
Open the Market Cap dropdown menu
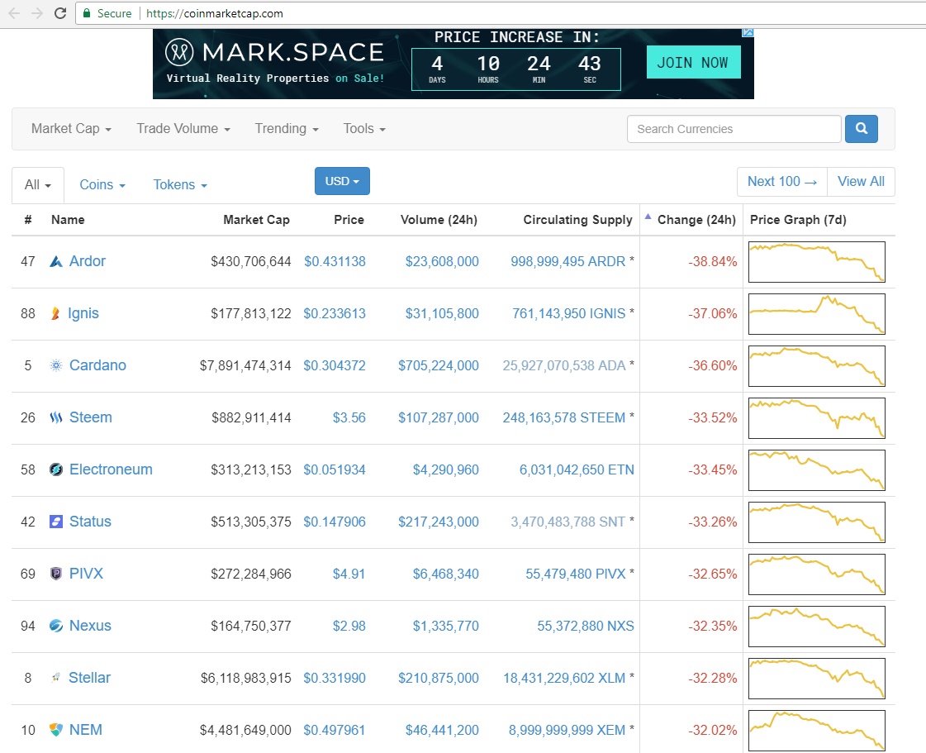point(71,128)
